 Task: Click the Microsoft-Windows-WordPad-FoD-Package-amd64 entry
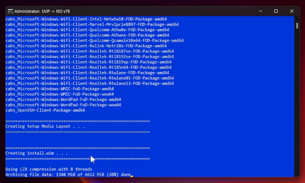coord(63,99)
